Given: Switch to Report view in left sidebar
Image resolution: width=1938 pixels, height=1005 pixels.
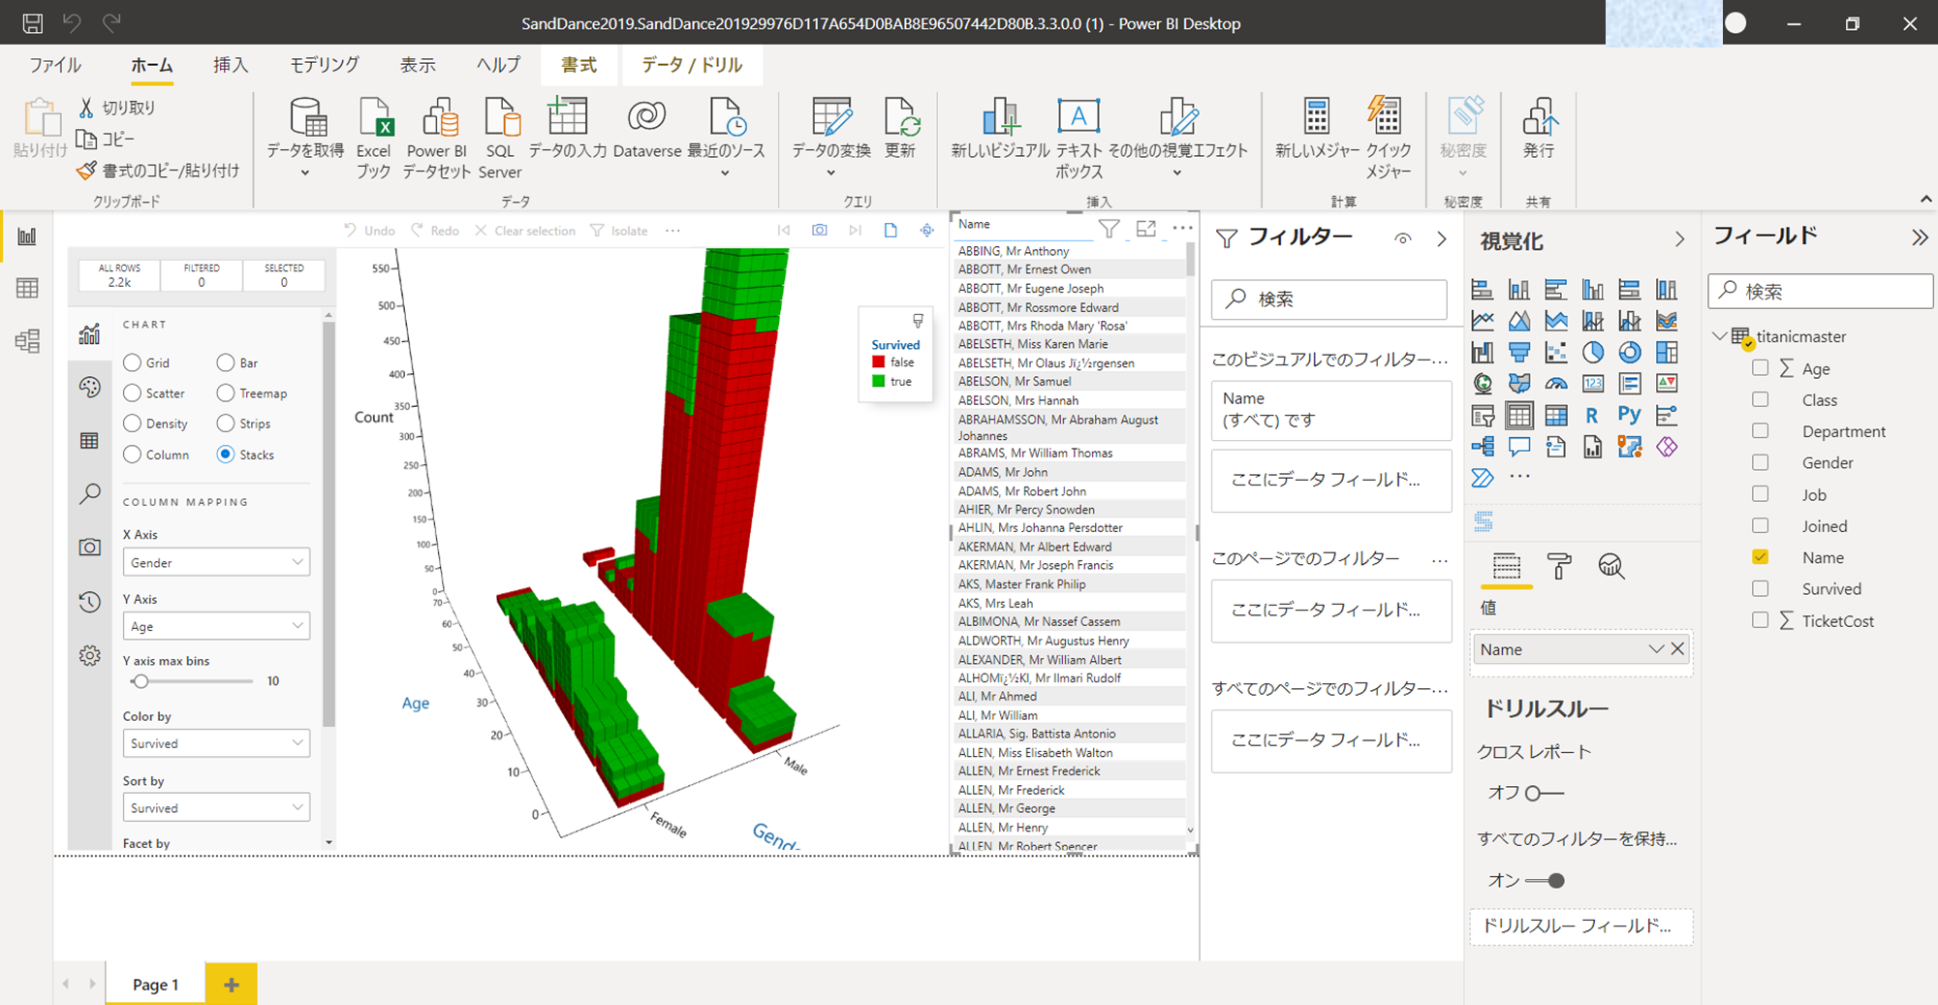Looking at the screenshot, I should pyautogui.click(x=27, y=236).
